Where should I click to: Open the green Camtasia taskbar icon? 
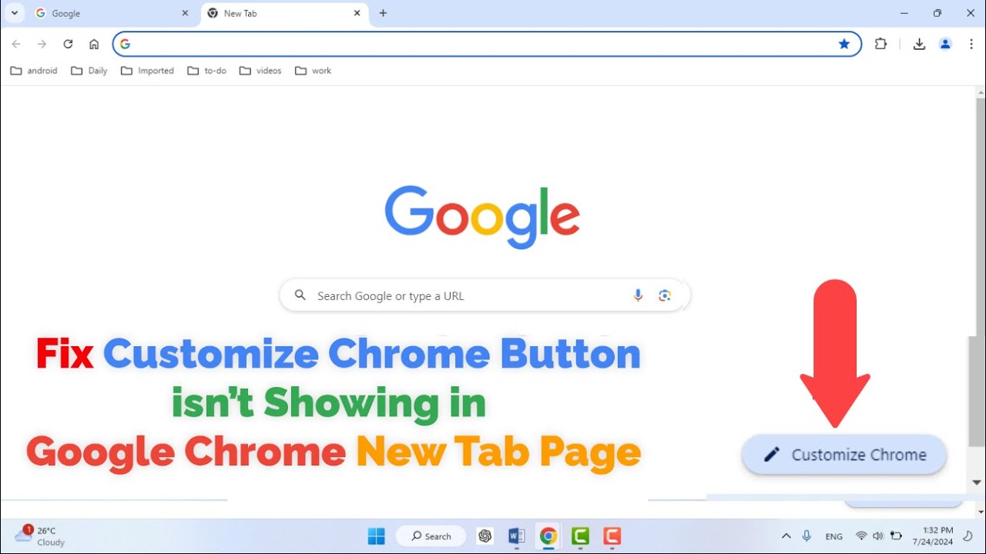pyautogui.click(x=580, y=536)
